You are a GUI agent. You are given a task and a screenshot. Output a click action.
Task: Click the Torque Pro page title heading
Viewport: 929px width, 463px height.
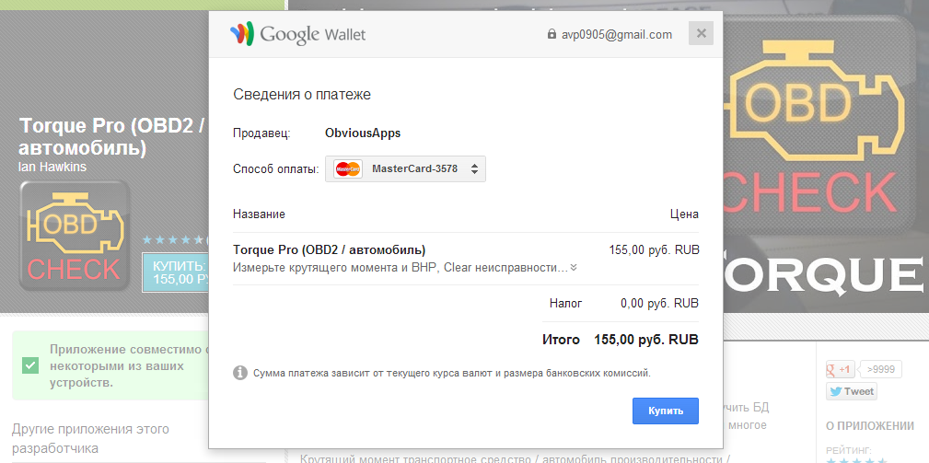coord(111,136)
